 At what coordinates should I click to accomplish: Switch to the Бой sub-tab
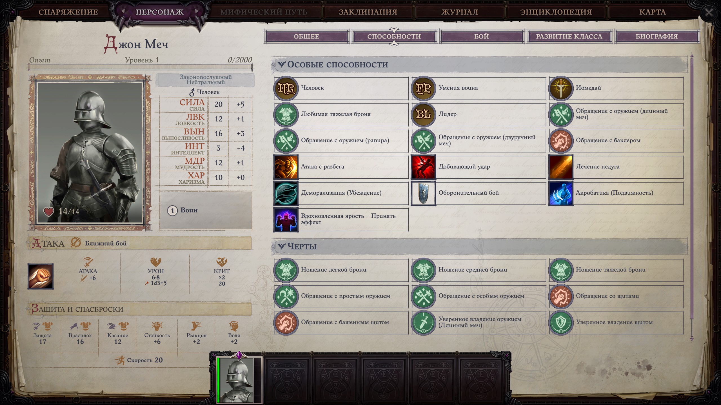tap(481, 36)
